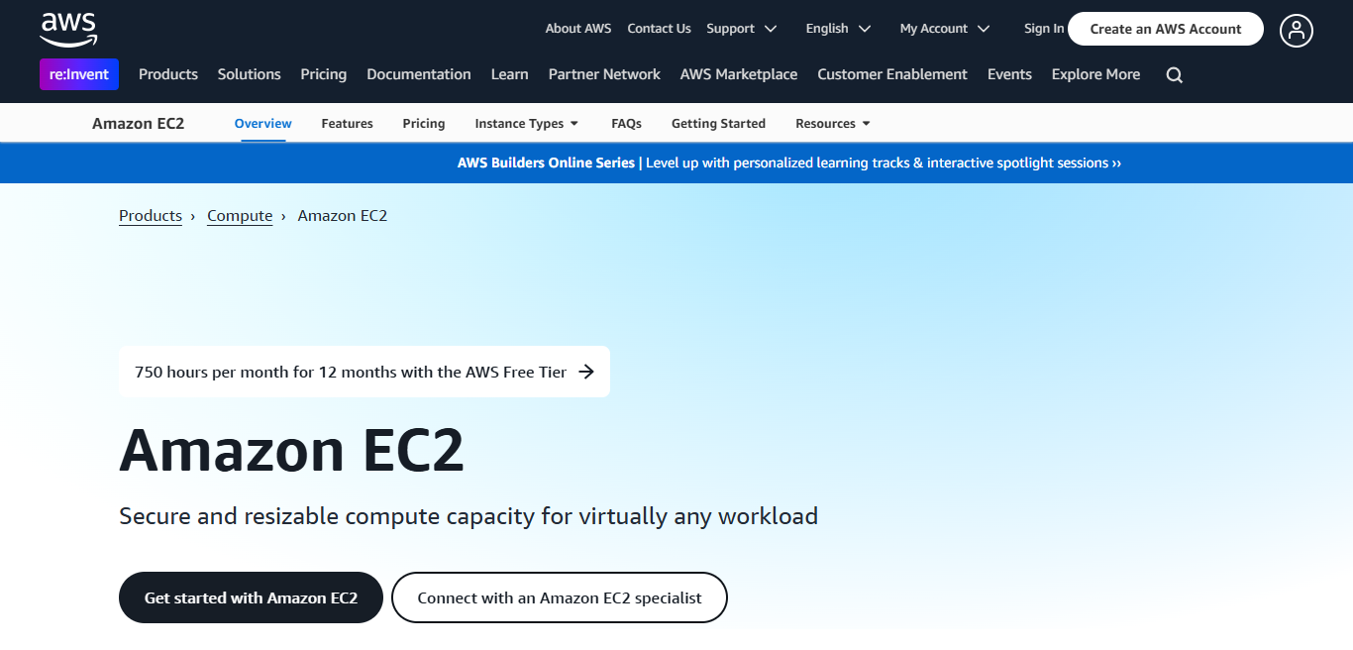1353x650 pixels.
Task: Open the Partner Network menu
Action: click(604, 74)
